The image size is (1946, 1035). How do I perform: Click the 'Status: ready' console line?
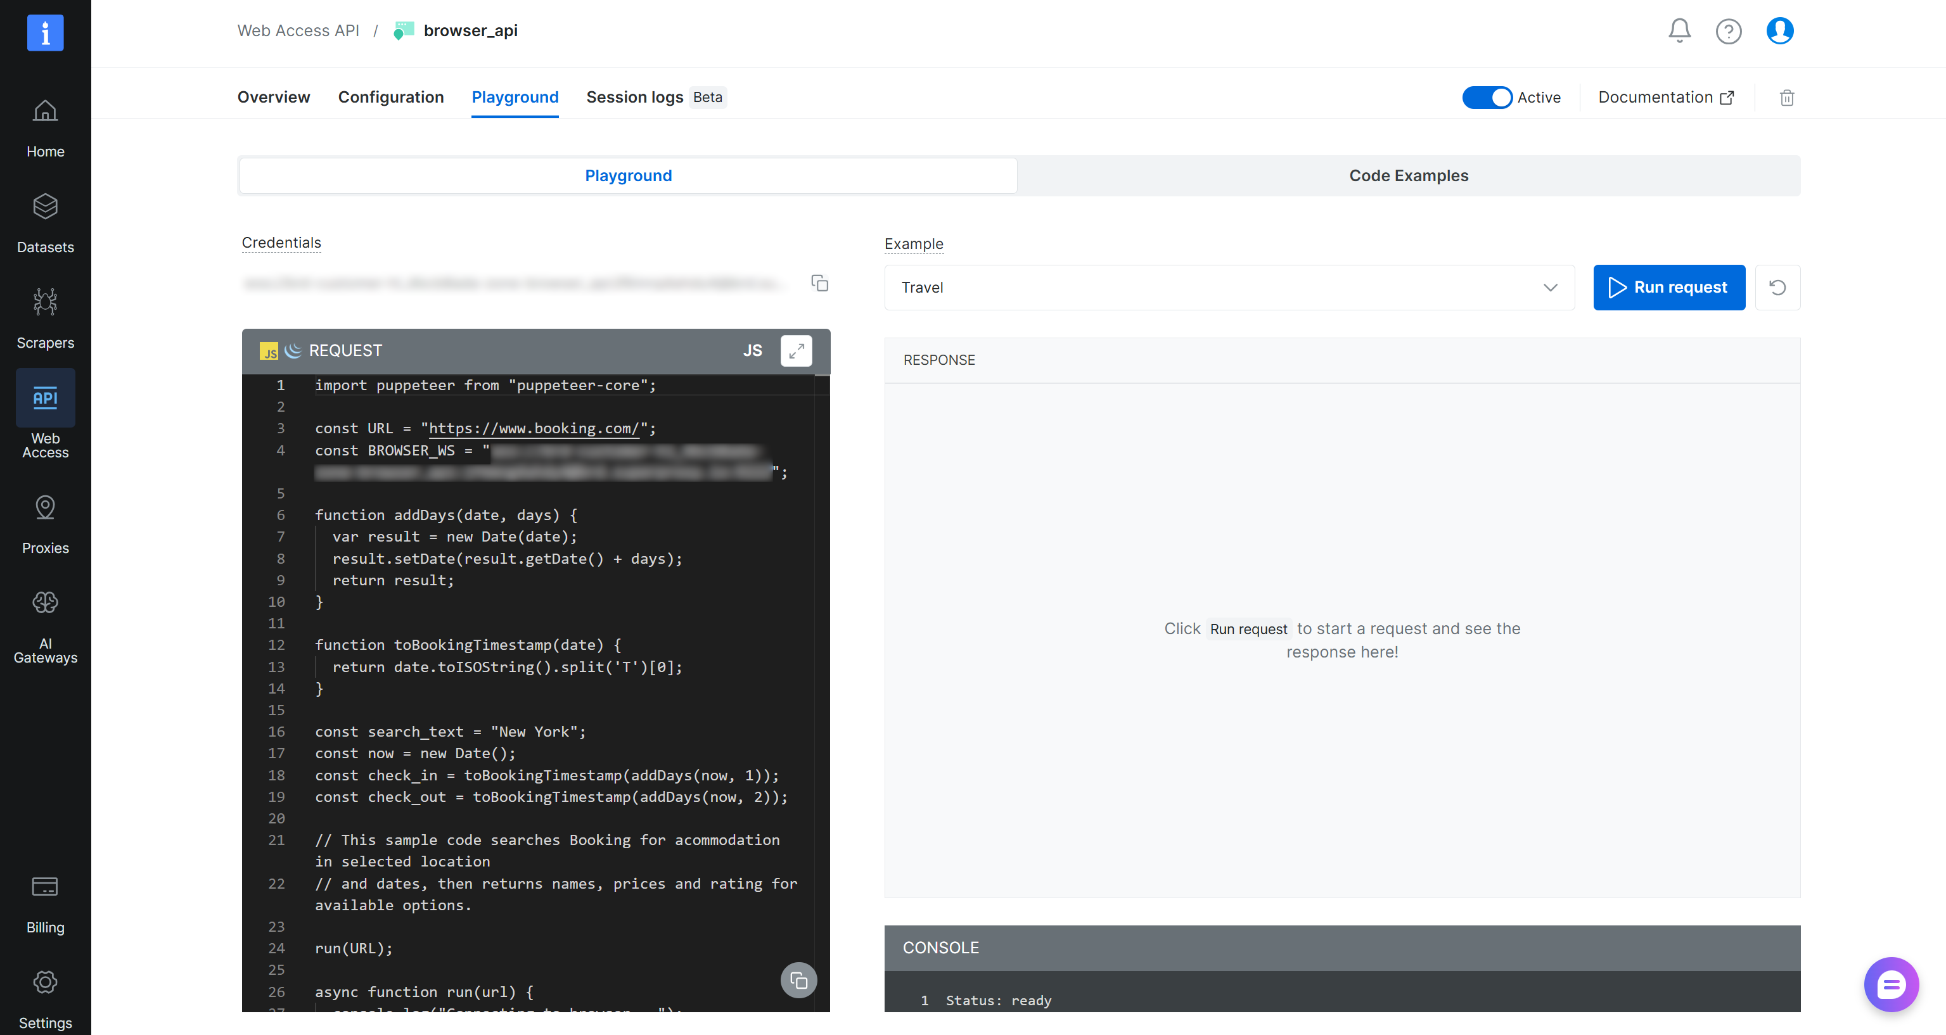(x=998, y=1000)
